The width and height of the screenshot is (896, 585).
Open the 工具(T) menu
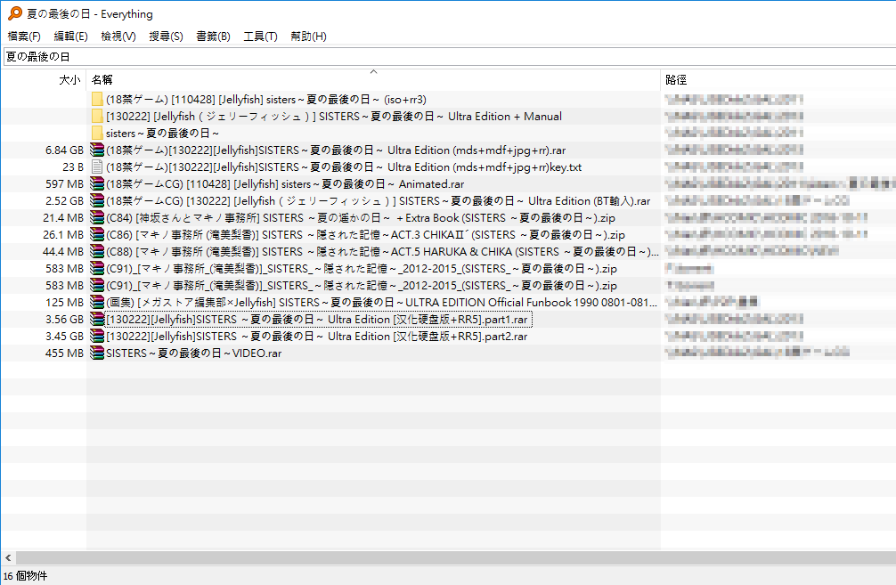click(x=261, y=37)
